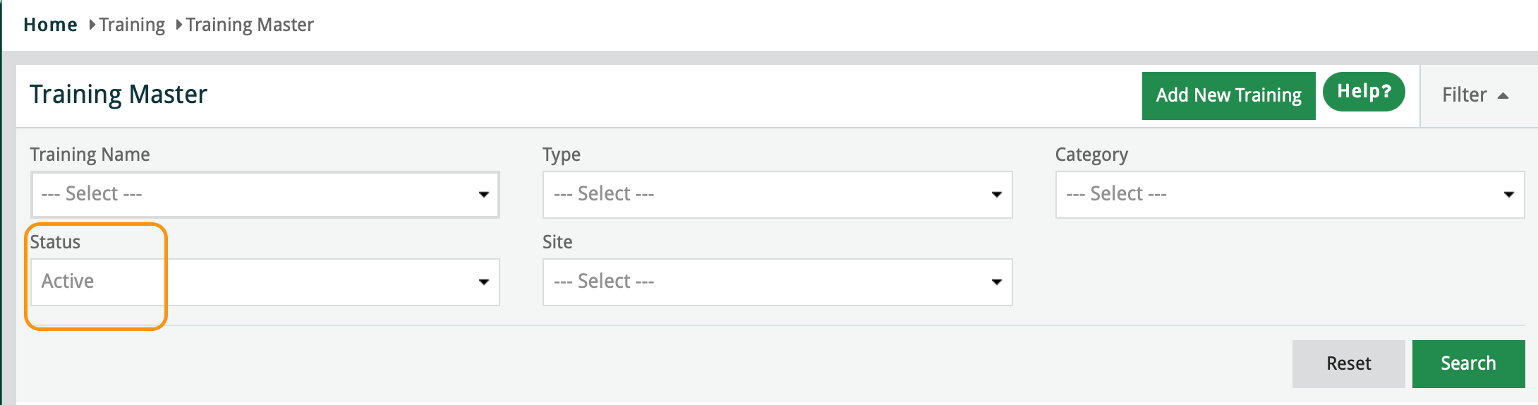1538x405 pixels.
Task: Click the Status dropdown arrow icon
Action: (484, 282)
